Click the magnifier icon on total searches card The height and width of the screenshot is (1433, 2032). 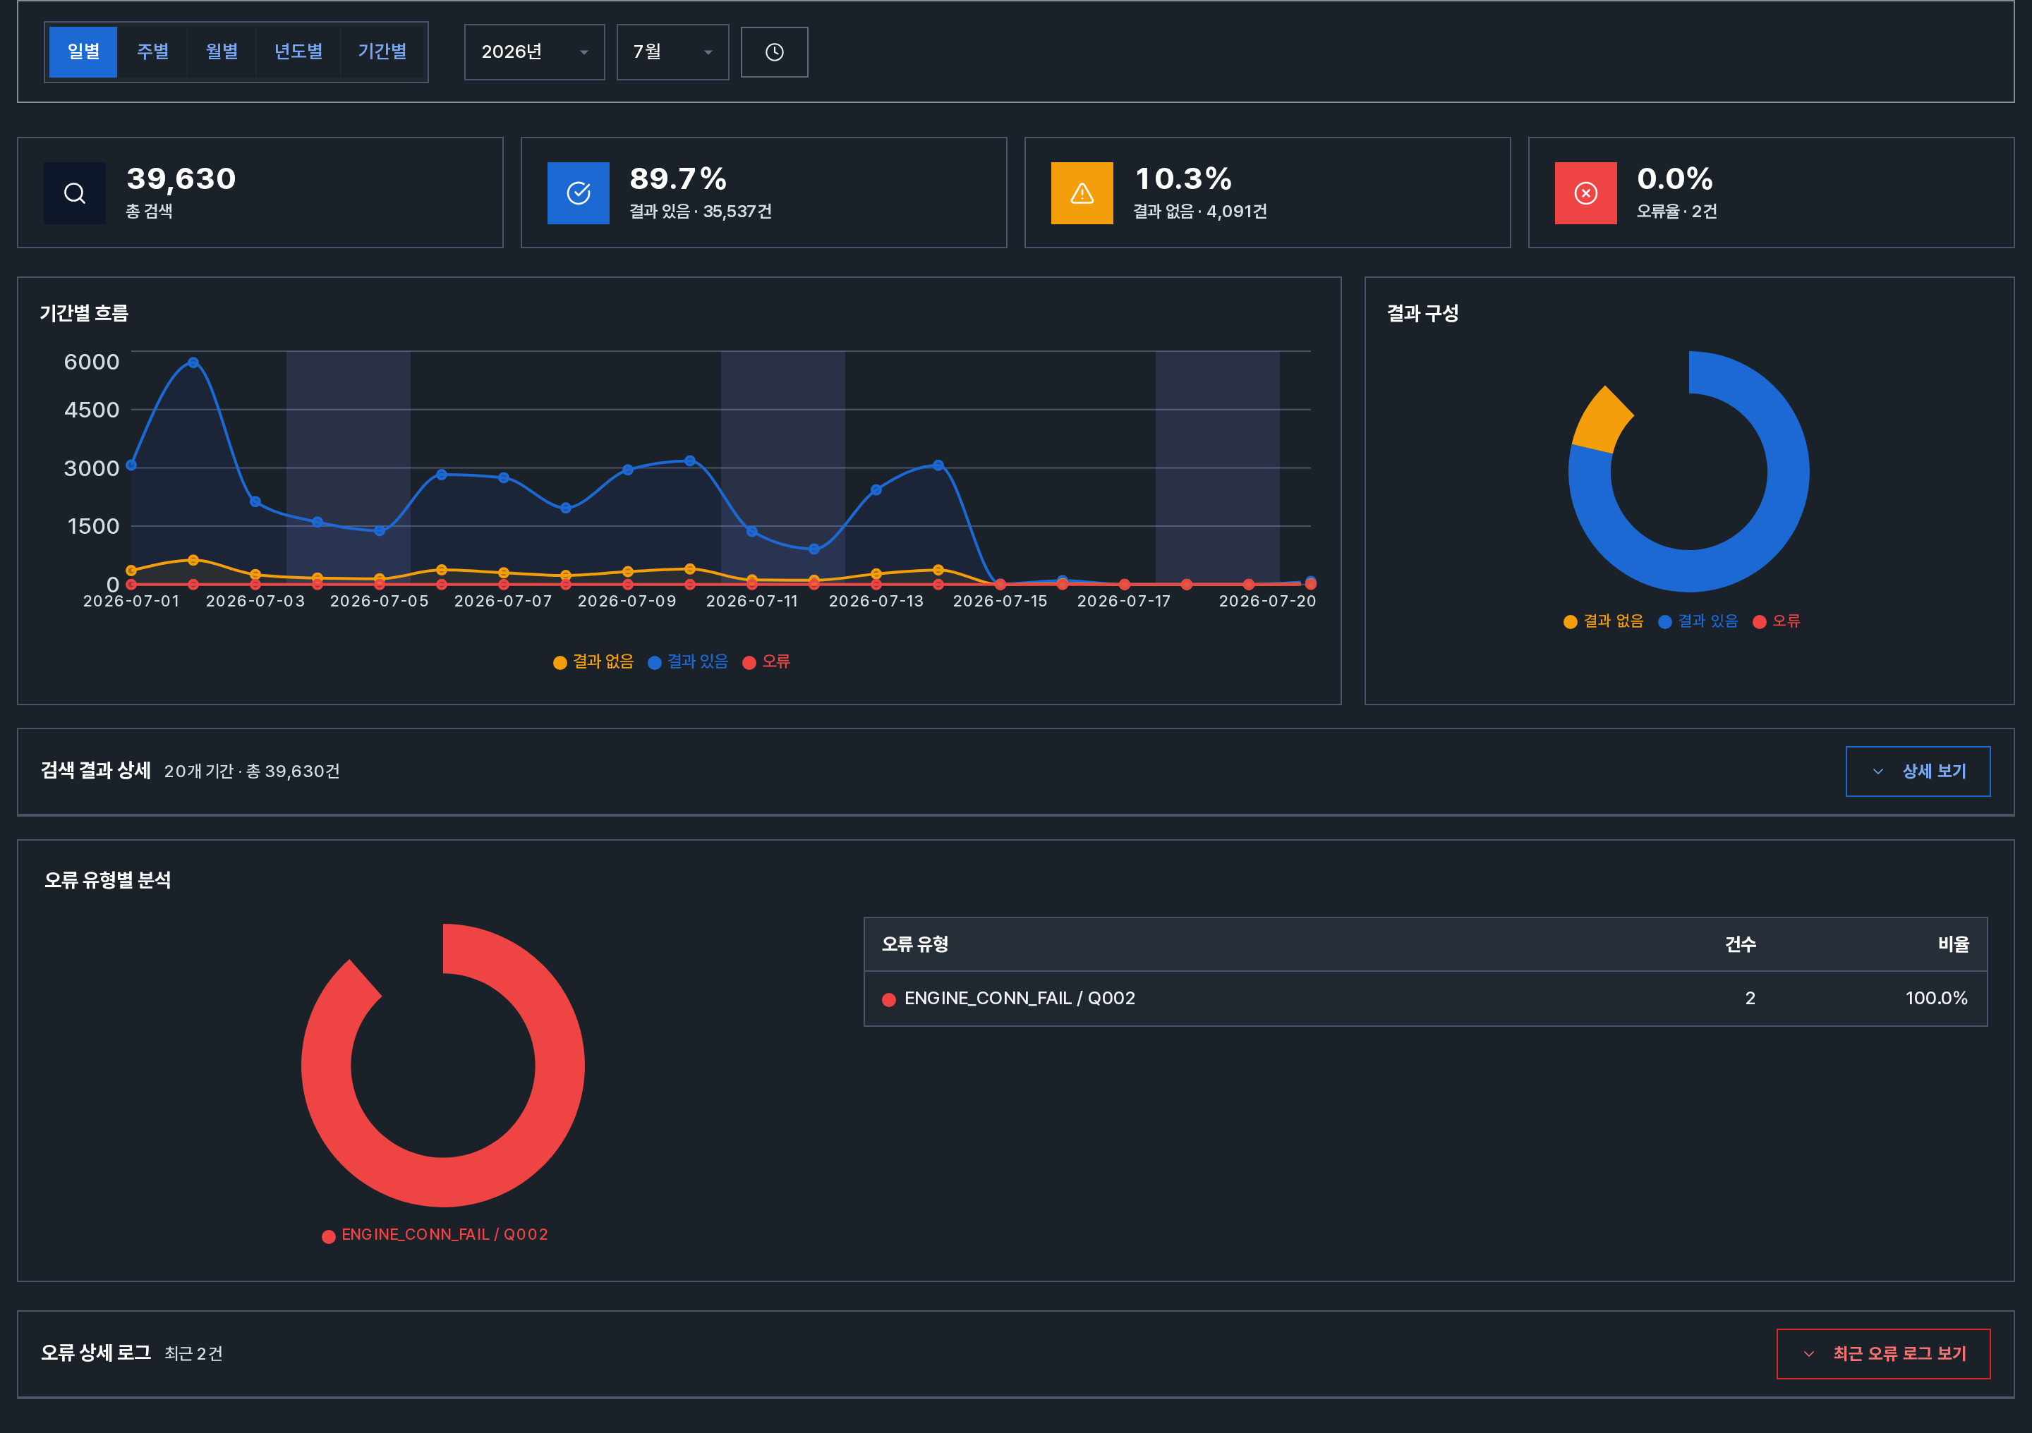point(75,193)
